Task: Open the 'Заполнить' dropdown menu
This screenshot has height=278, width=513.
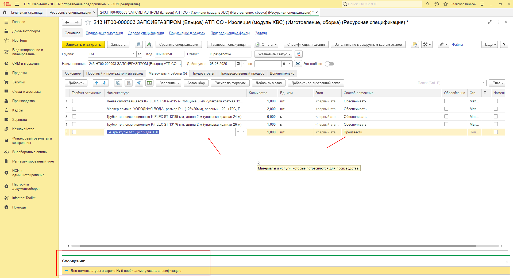Action: click(169, 83)
